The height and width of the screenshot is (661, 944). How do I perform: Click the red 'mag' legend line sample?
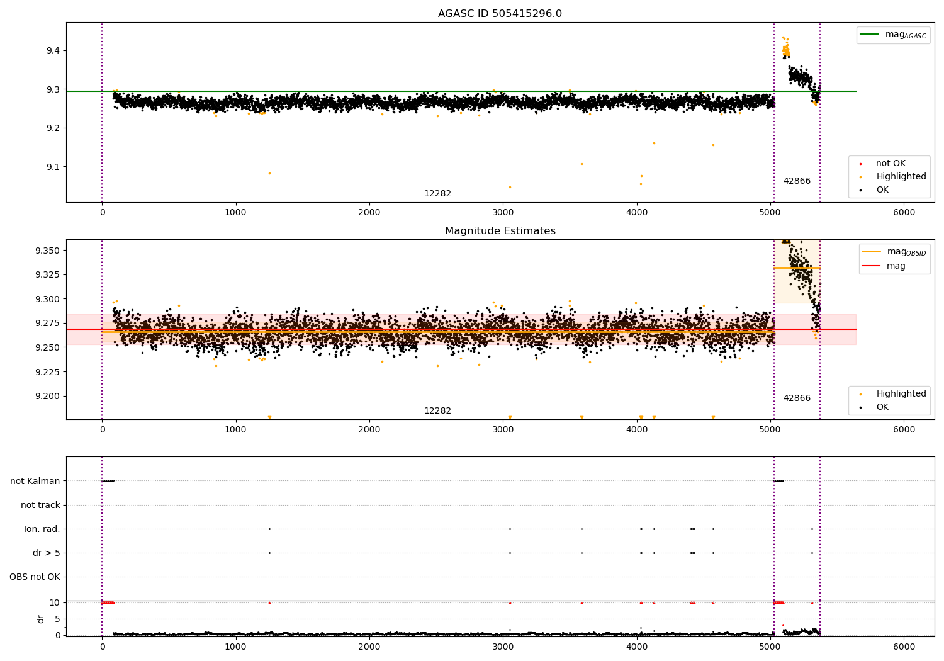click(872, 266)
